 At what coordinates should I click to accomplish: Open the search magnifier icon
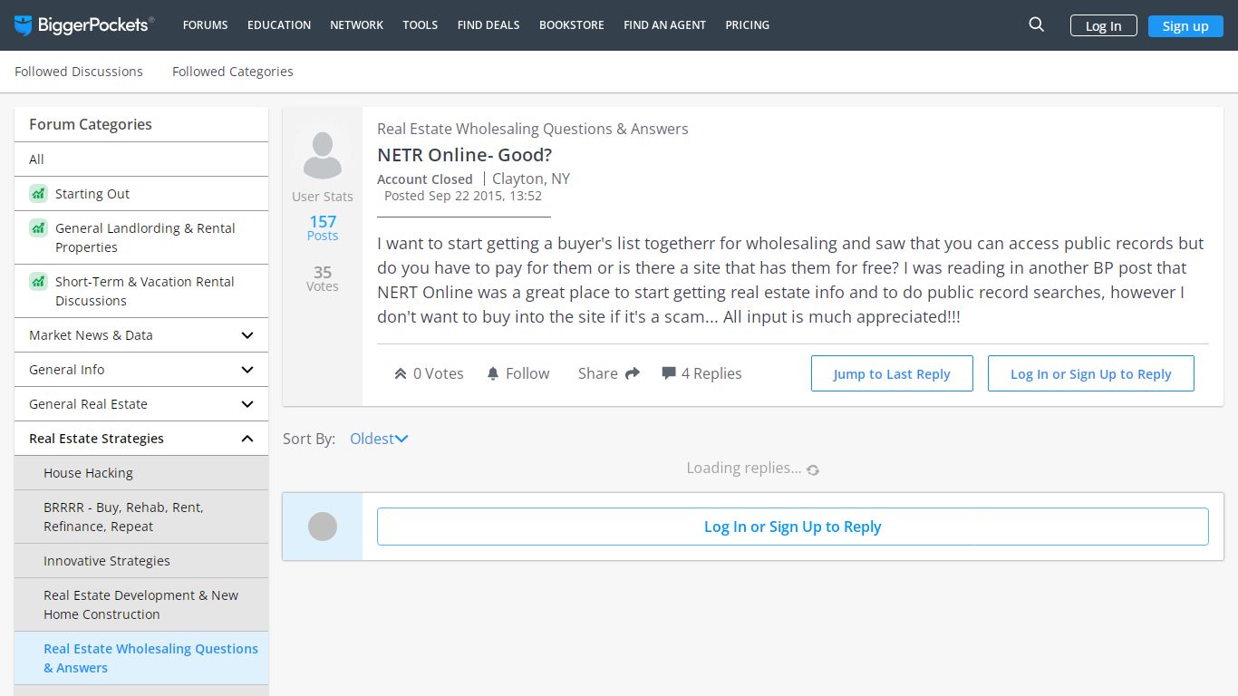(1037, 25)
